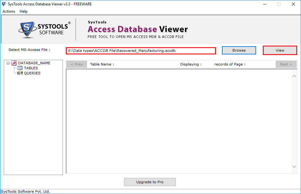Open the Help menu
Viewport: 301px width, 194px height.
23,11
